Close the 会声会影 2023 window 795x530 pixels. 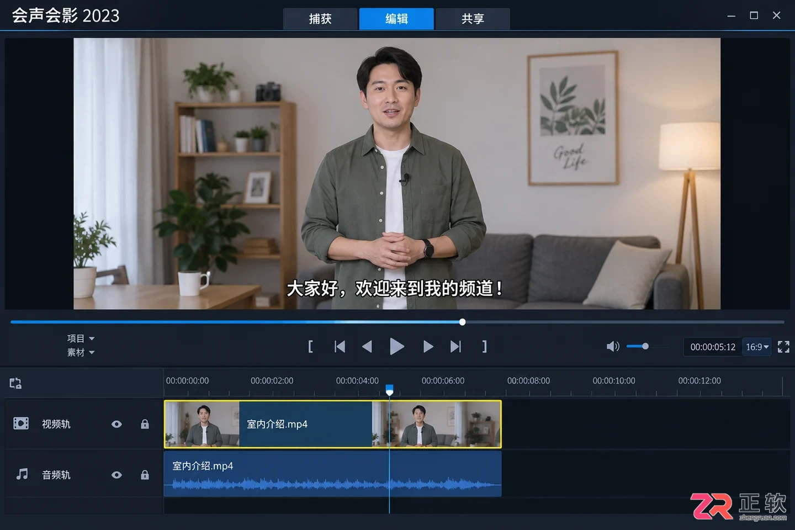tap(776, 15)
